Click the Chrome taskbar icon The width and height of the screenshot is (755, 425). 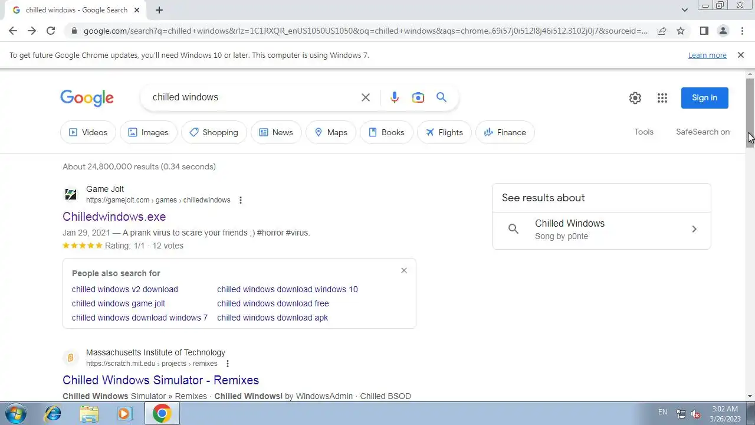(162, 413)
